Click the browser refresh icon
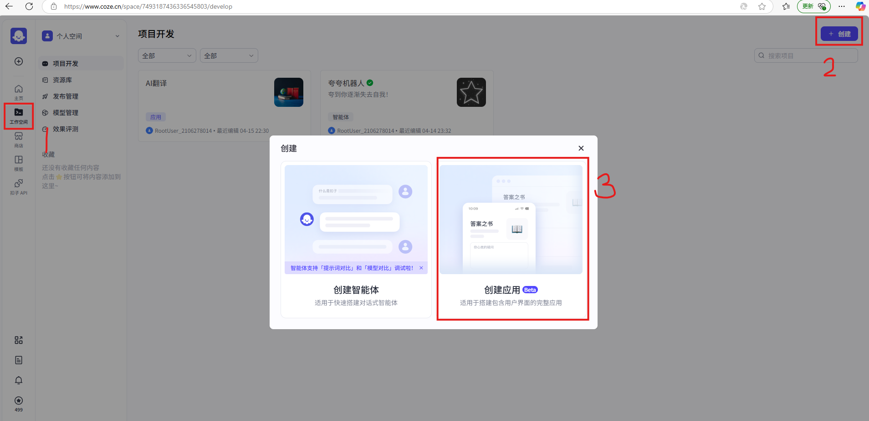 click(29, 6)
